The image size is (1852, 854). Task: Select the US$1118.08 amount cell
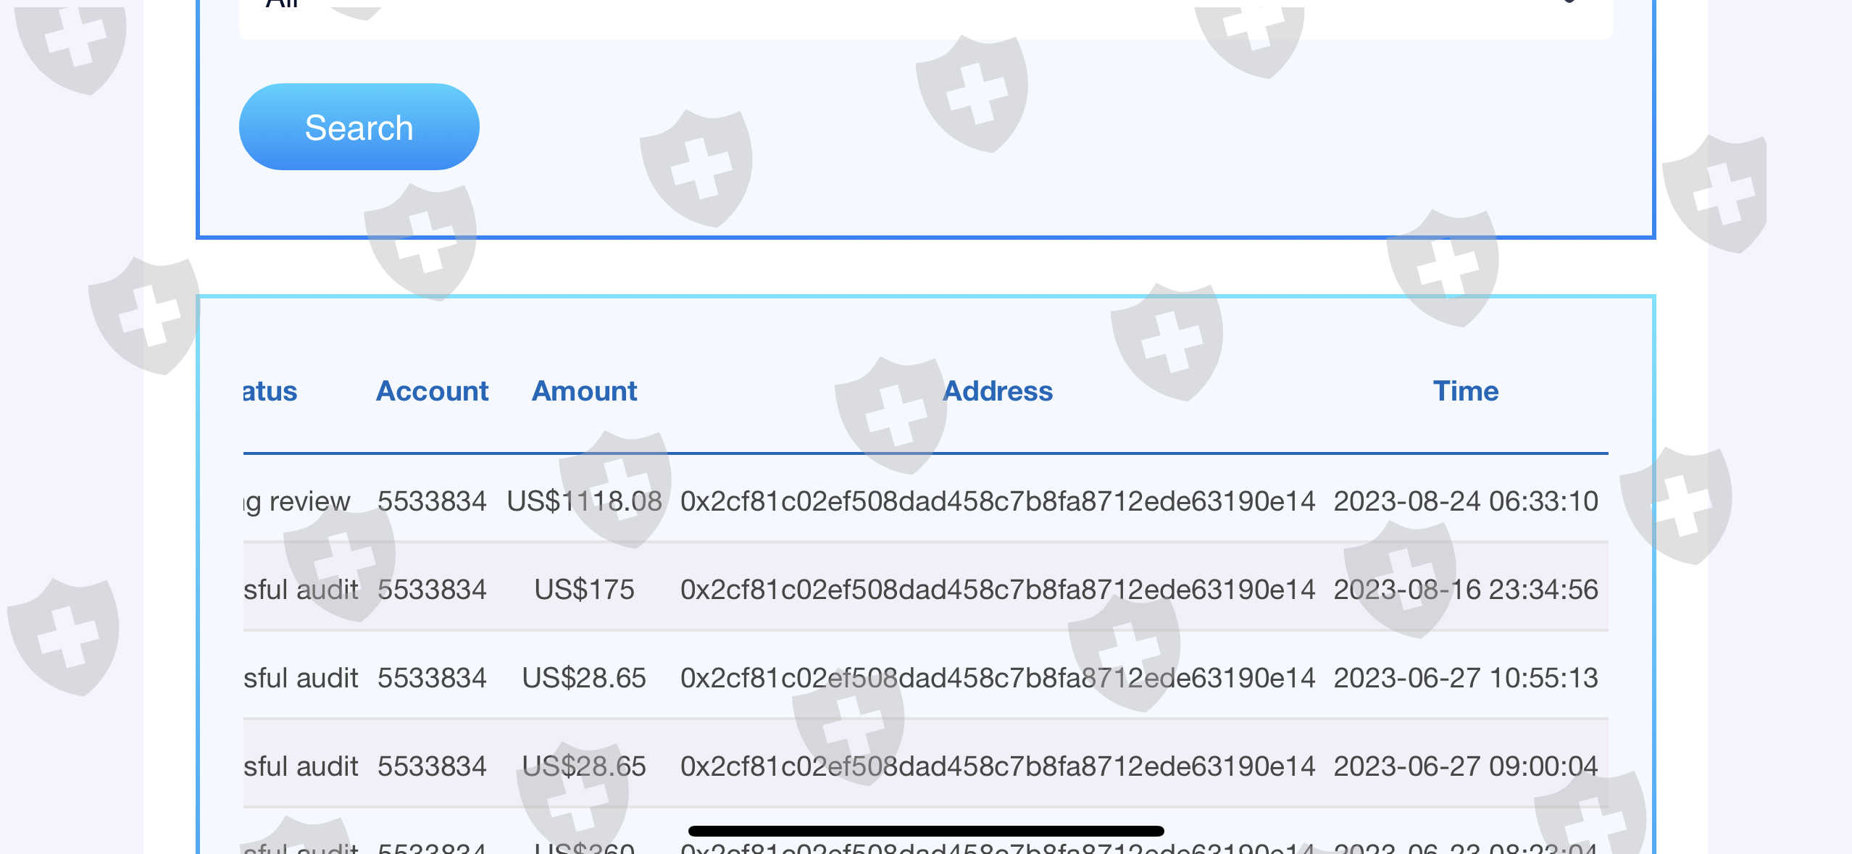point(584,501)
